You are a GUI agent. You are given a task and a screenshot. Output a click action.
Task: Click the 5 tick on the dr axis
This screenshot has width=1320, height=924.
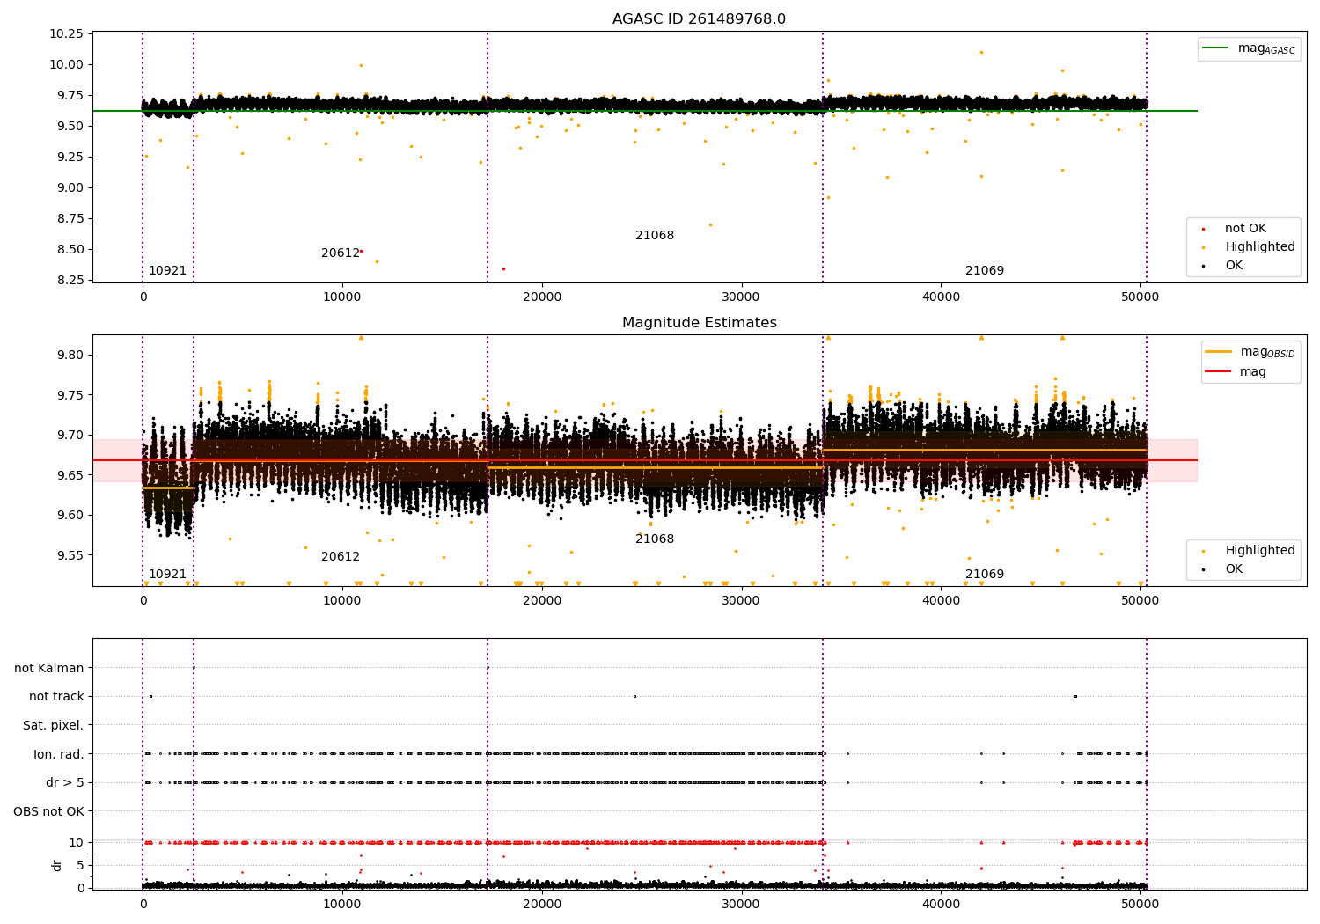point(80,866)
